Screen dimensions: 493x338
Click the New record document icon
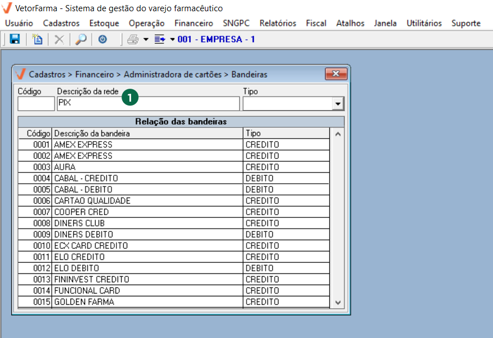[x=37, y=39]
